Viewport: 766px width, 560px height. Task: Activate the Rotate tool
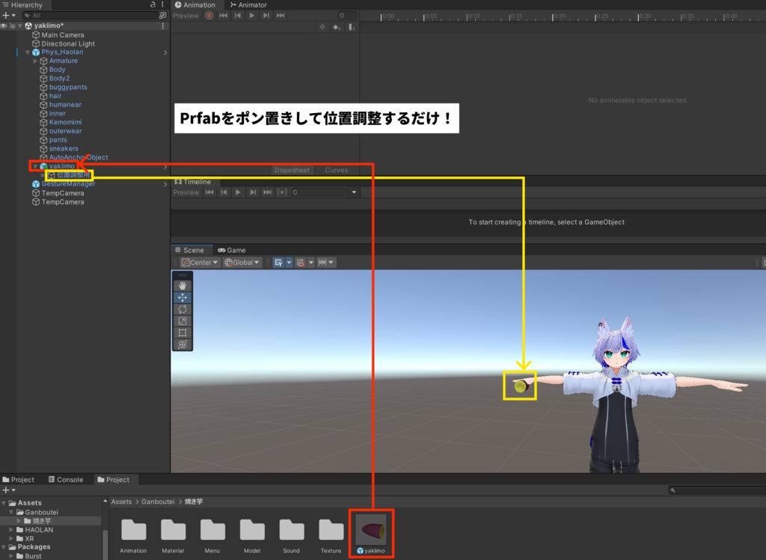click(x=183, y=308)
